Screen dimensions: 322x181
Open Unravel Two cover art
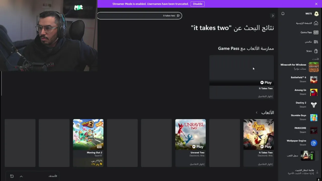pyautogui.click(x=190, y=134)
